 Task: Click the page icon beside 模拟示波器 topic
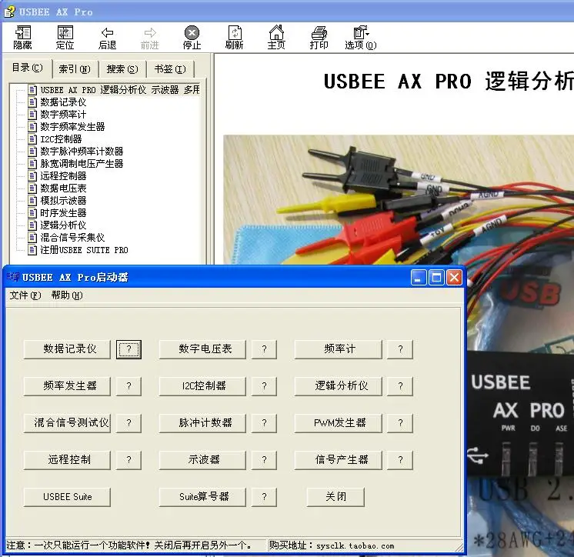tap(32, 201)
